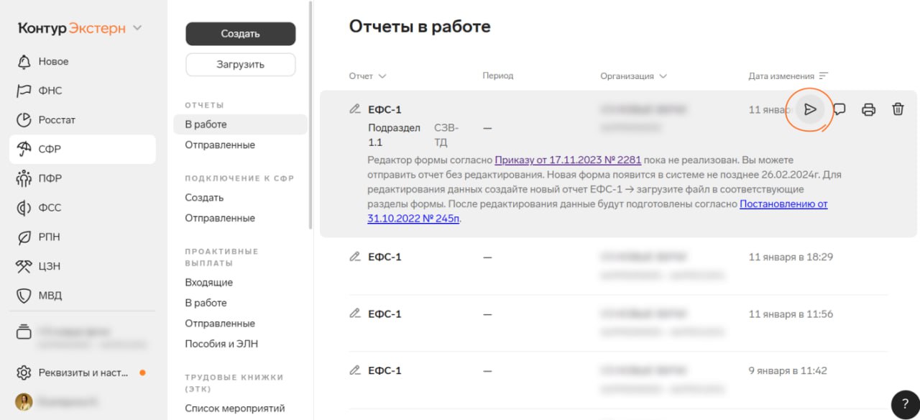Select Отправленные under Отчеты
The width and height of the screenshot is (920, 420).
coord(220,145)
